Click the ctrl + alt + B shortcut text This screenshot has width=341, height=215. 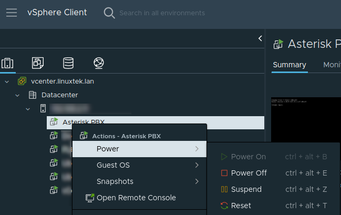coord(306,157)
